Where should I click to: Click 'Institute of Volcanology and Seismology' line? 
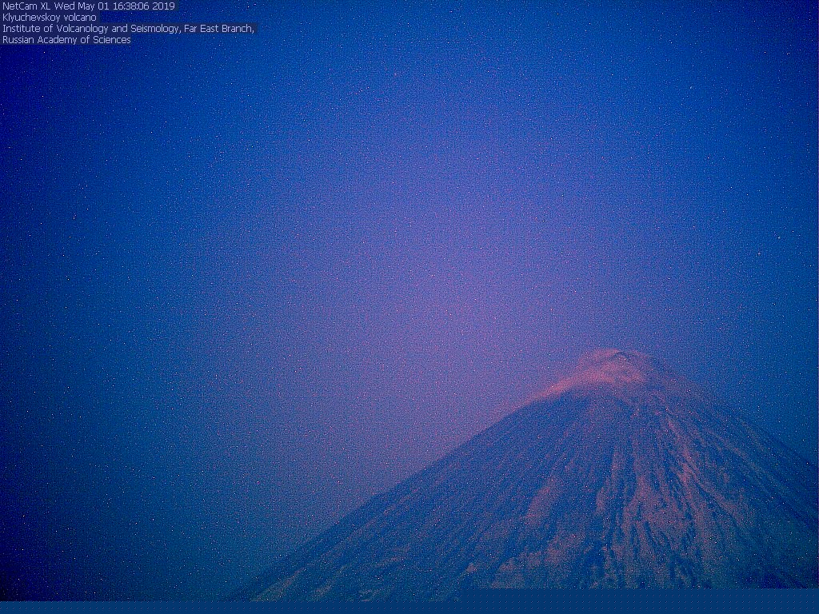129,29
